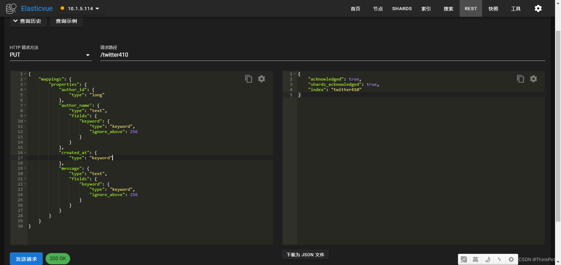The height and width of the screenshot is (265, 561).
Task: Collapse the keyword fold at line 22
Action: tap(25, 184)
